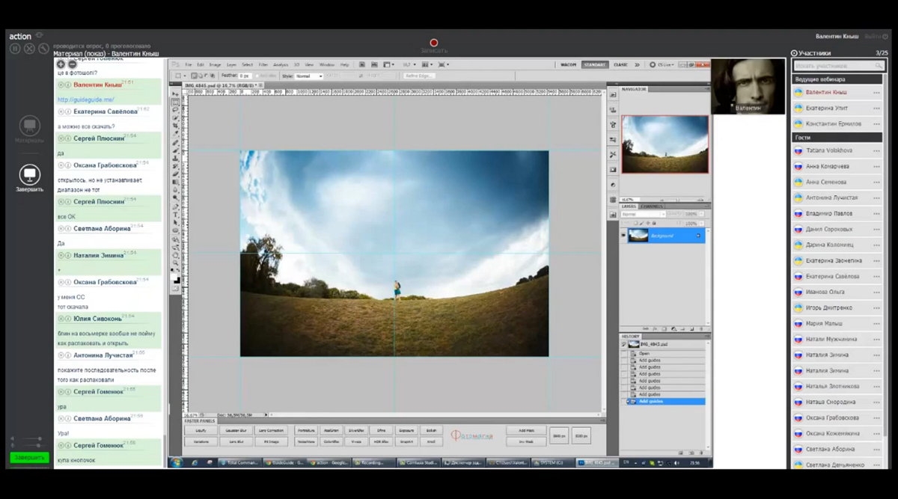The height and width of the screenshot is (499, 898).
Task: Click the Add Mask button
Action: [526, 430]
